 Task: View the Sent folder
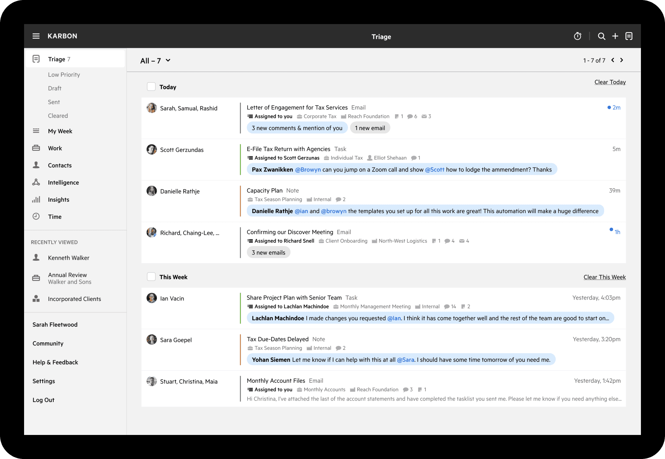click(x=54, y=102)
